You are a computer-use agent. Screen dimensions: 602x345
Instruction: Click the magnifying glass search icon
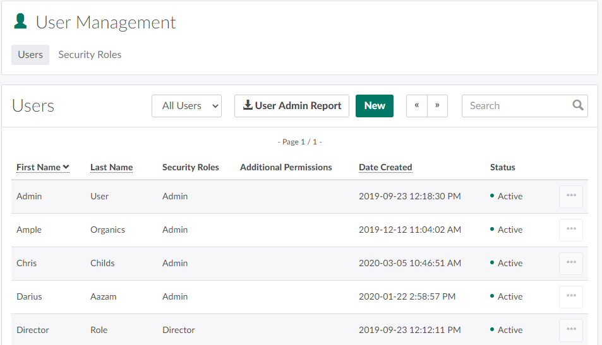577,105
